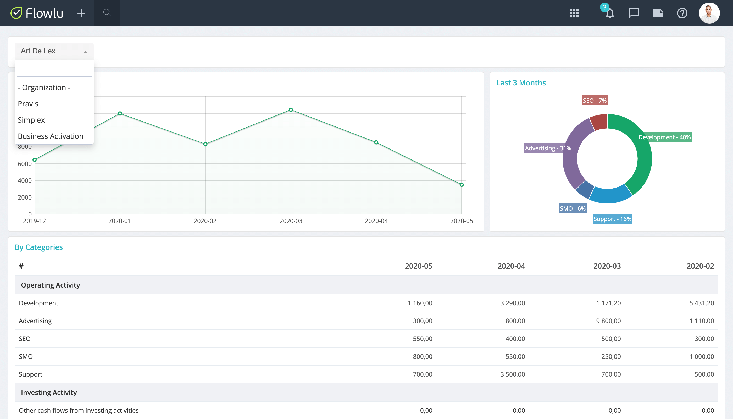733x419 pixels.
Task: Click Advertising value 9 800,00
Action: pos(608,321)
